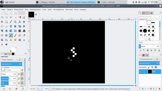162x91 pixels.
Task: Toggle visibility eye of the Фон layer
Action: (140, 72)
